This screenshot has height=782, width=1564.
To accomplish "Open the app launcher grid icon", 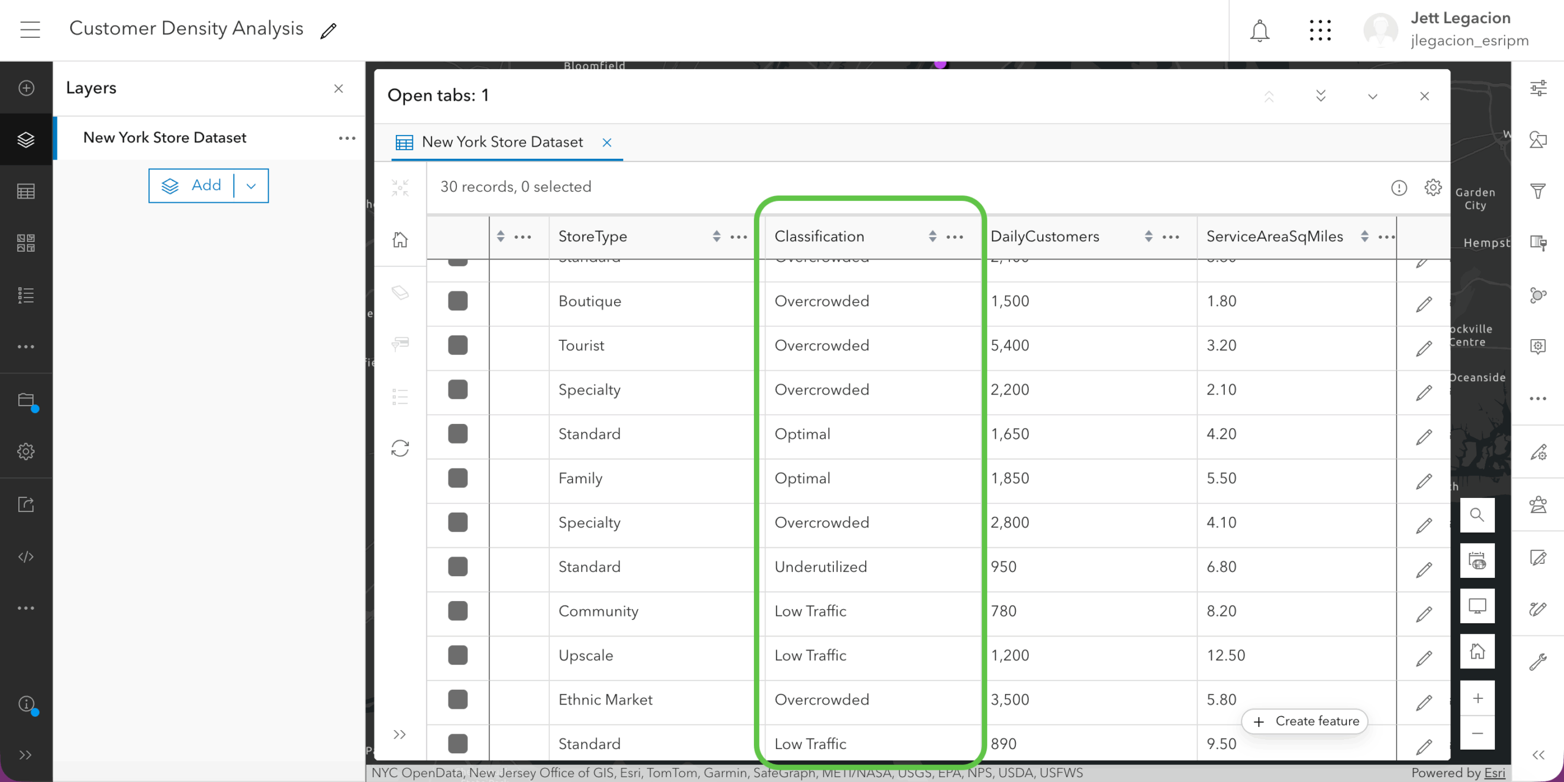I will point(1320,31).
